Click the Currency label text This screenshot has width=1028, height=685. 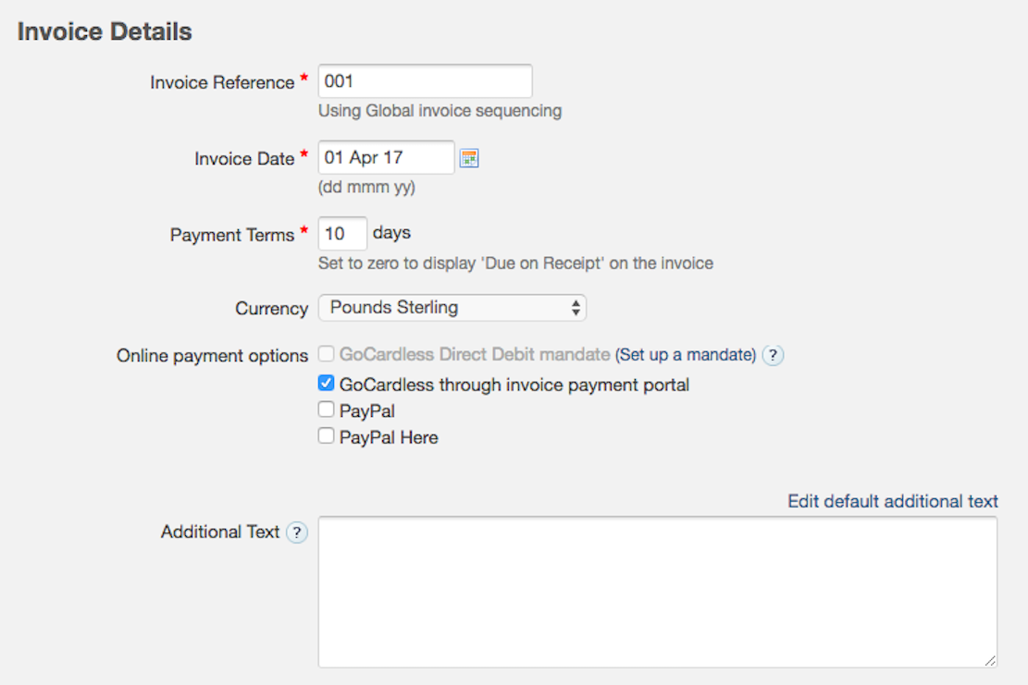[272, 309]
